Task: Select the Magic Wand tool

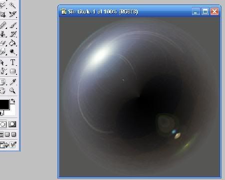Action: [x=12, y=5]
